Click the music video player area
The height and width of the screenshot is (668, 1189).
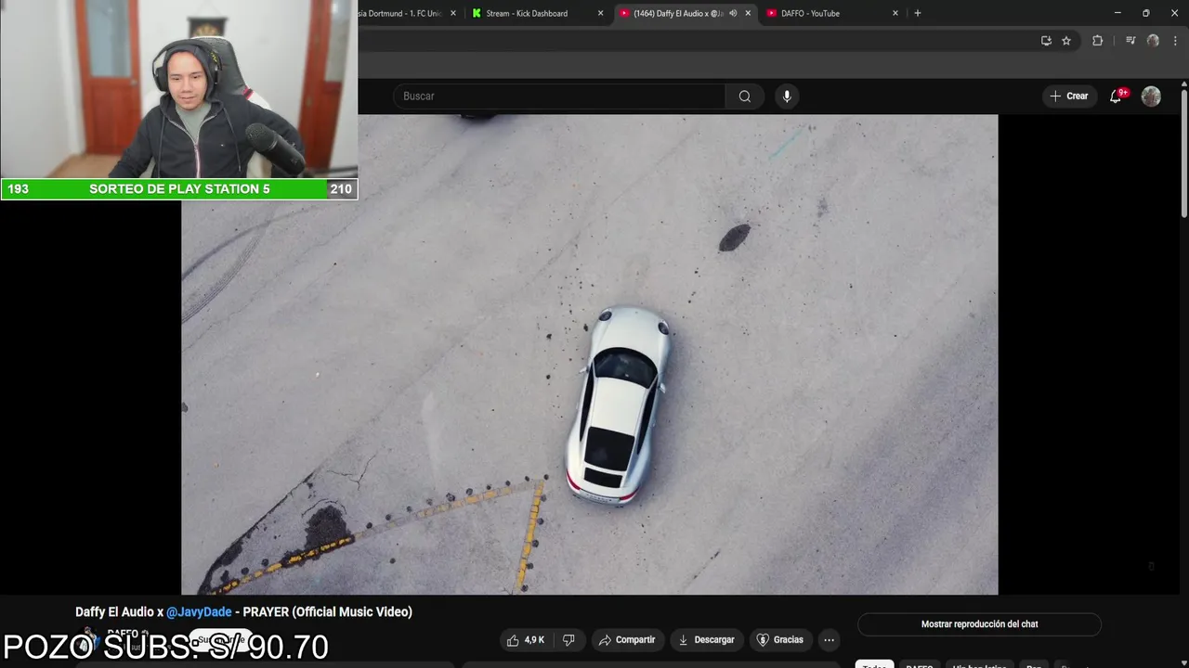tap(589, 354)
